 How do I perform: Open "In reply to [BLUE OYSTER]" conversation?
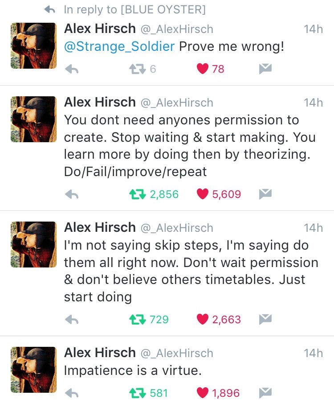[x=134, y=9]
